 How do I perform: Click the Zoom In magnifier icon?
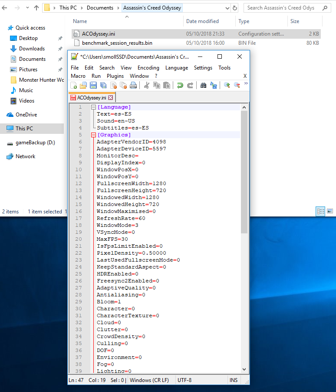click(227, 86)
